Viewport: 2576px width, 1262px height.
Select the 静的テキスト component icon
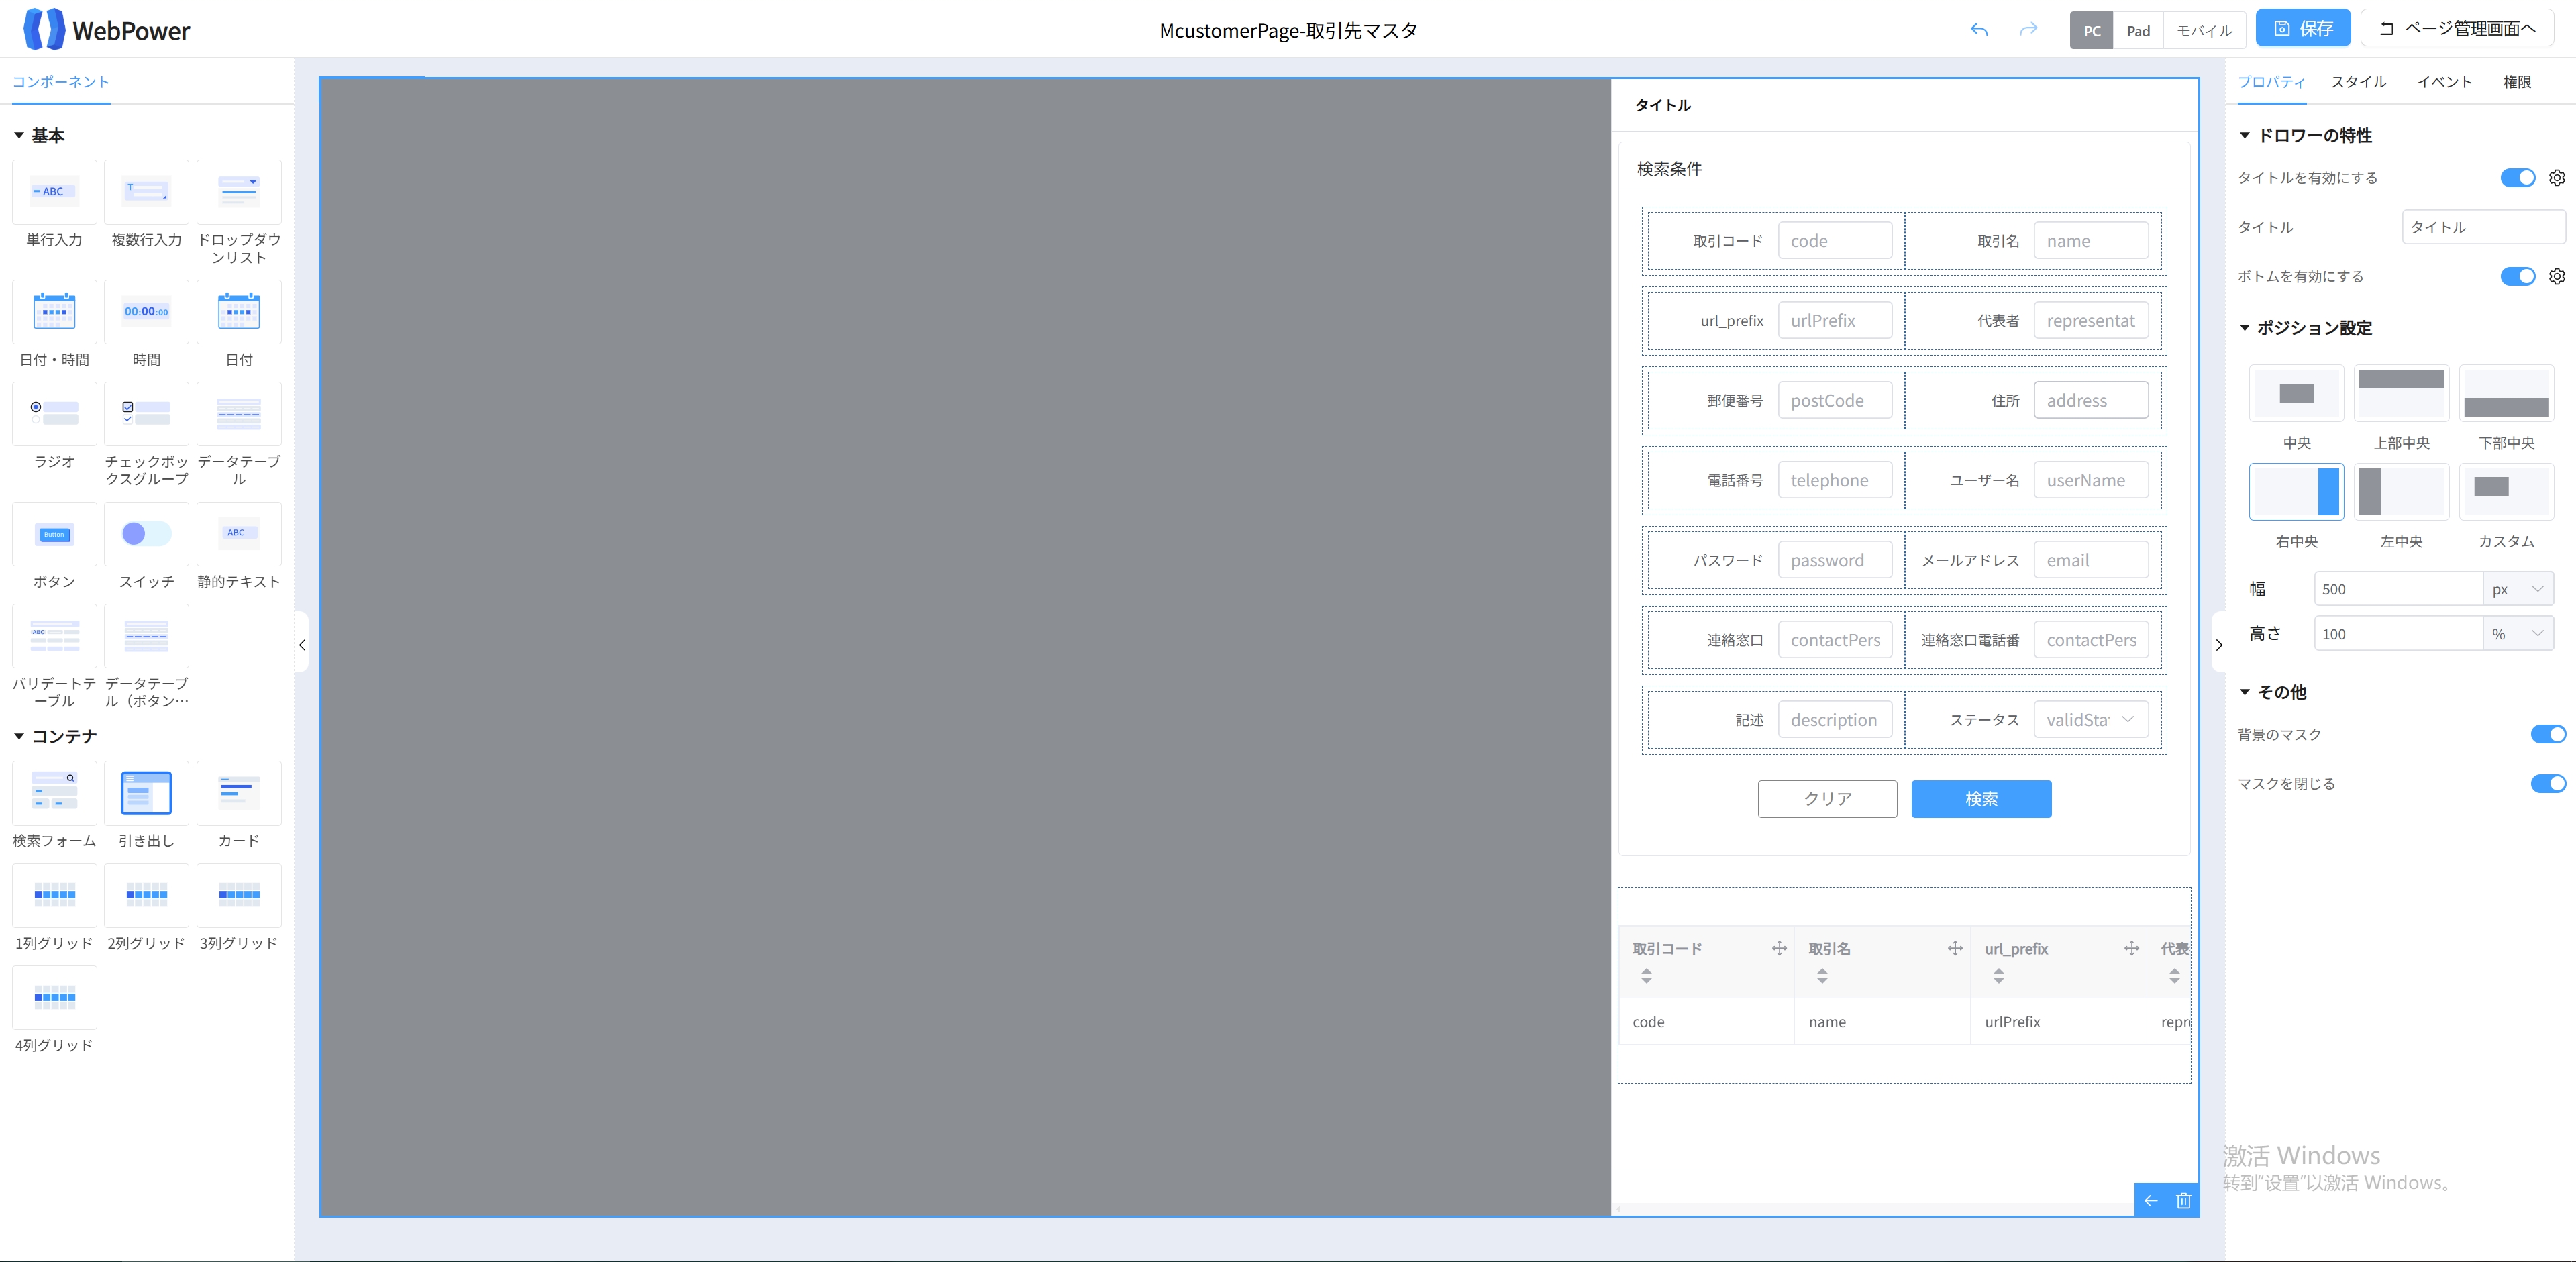click(239, 534)
